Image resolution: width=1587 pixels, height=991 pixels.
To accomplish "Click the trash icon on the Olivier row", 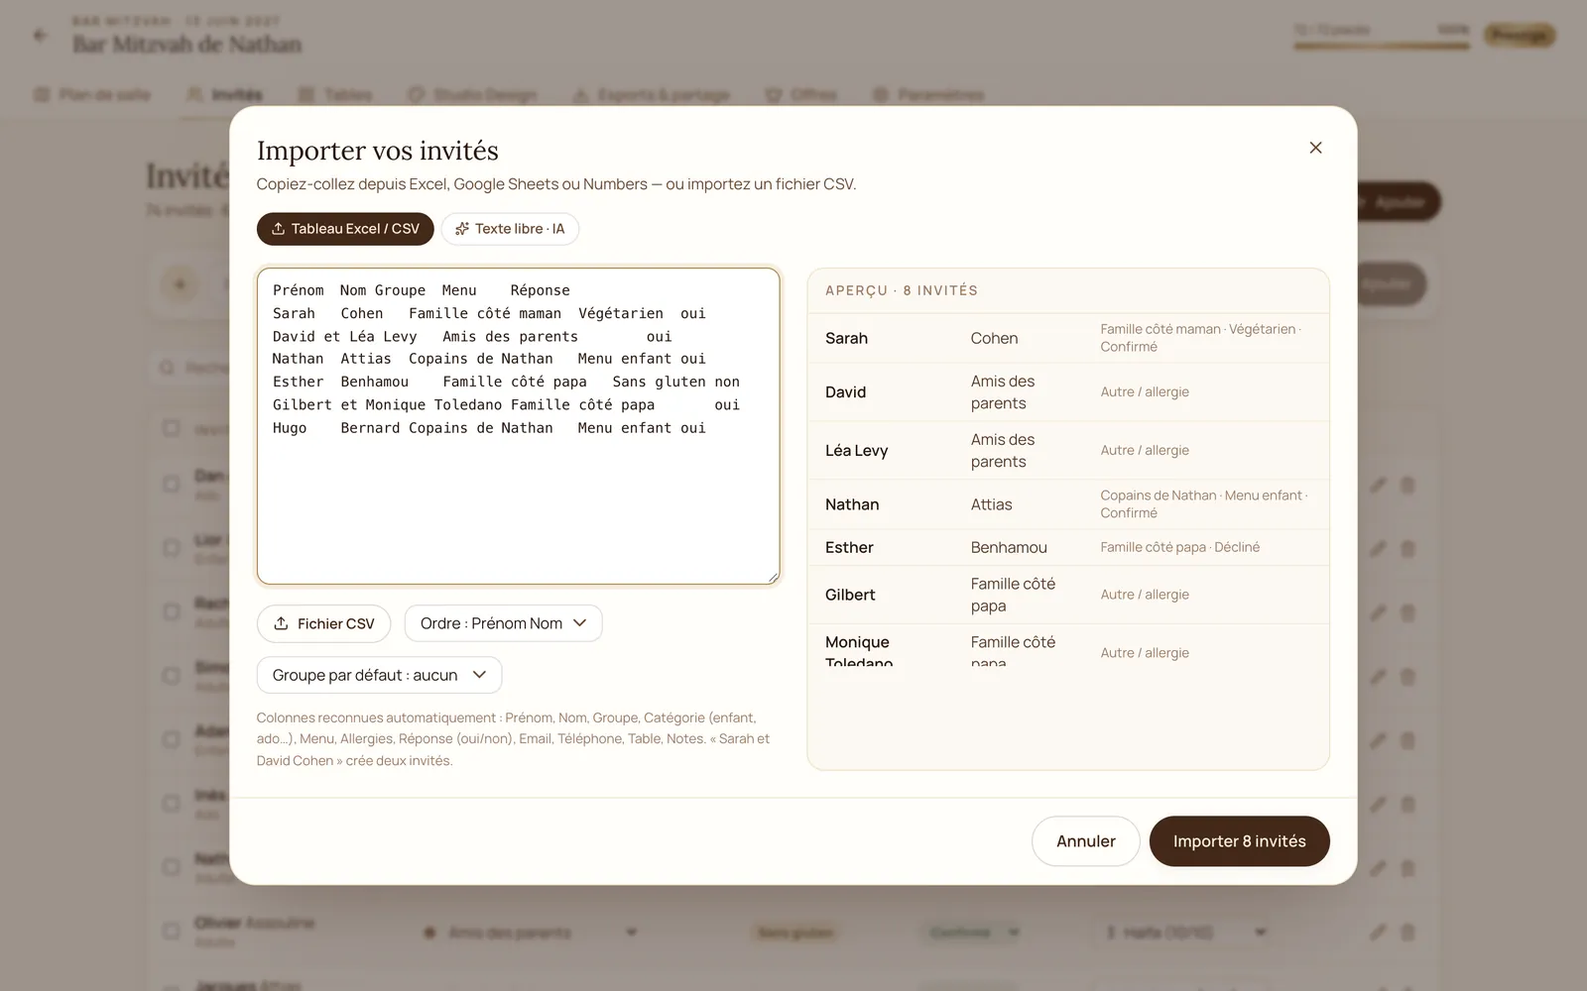I will point(1407,932).
